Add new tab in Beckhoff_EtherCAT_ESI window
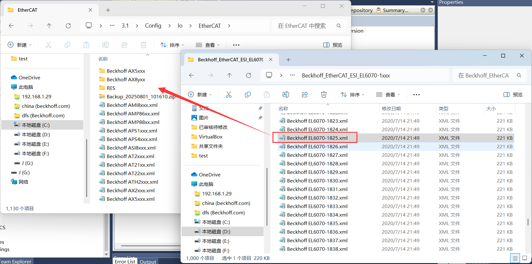 pyautogui.click(x=288, y=59)
